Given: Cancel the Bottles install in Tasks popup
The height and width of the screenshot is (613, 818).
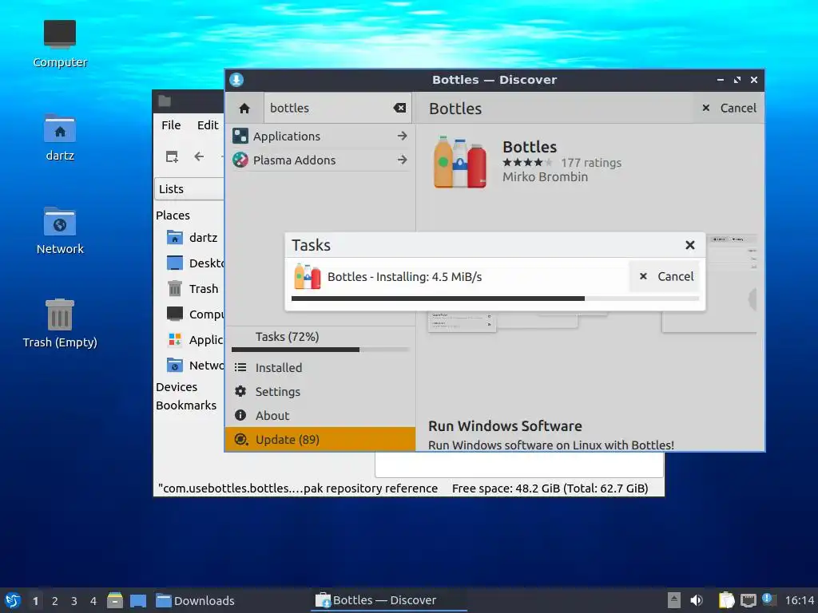Looking at the screenshot, I should click(x=666, y=277).
